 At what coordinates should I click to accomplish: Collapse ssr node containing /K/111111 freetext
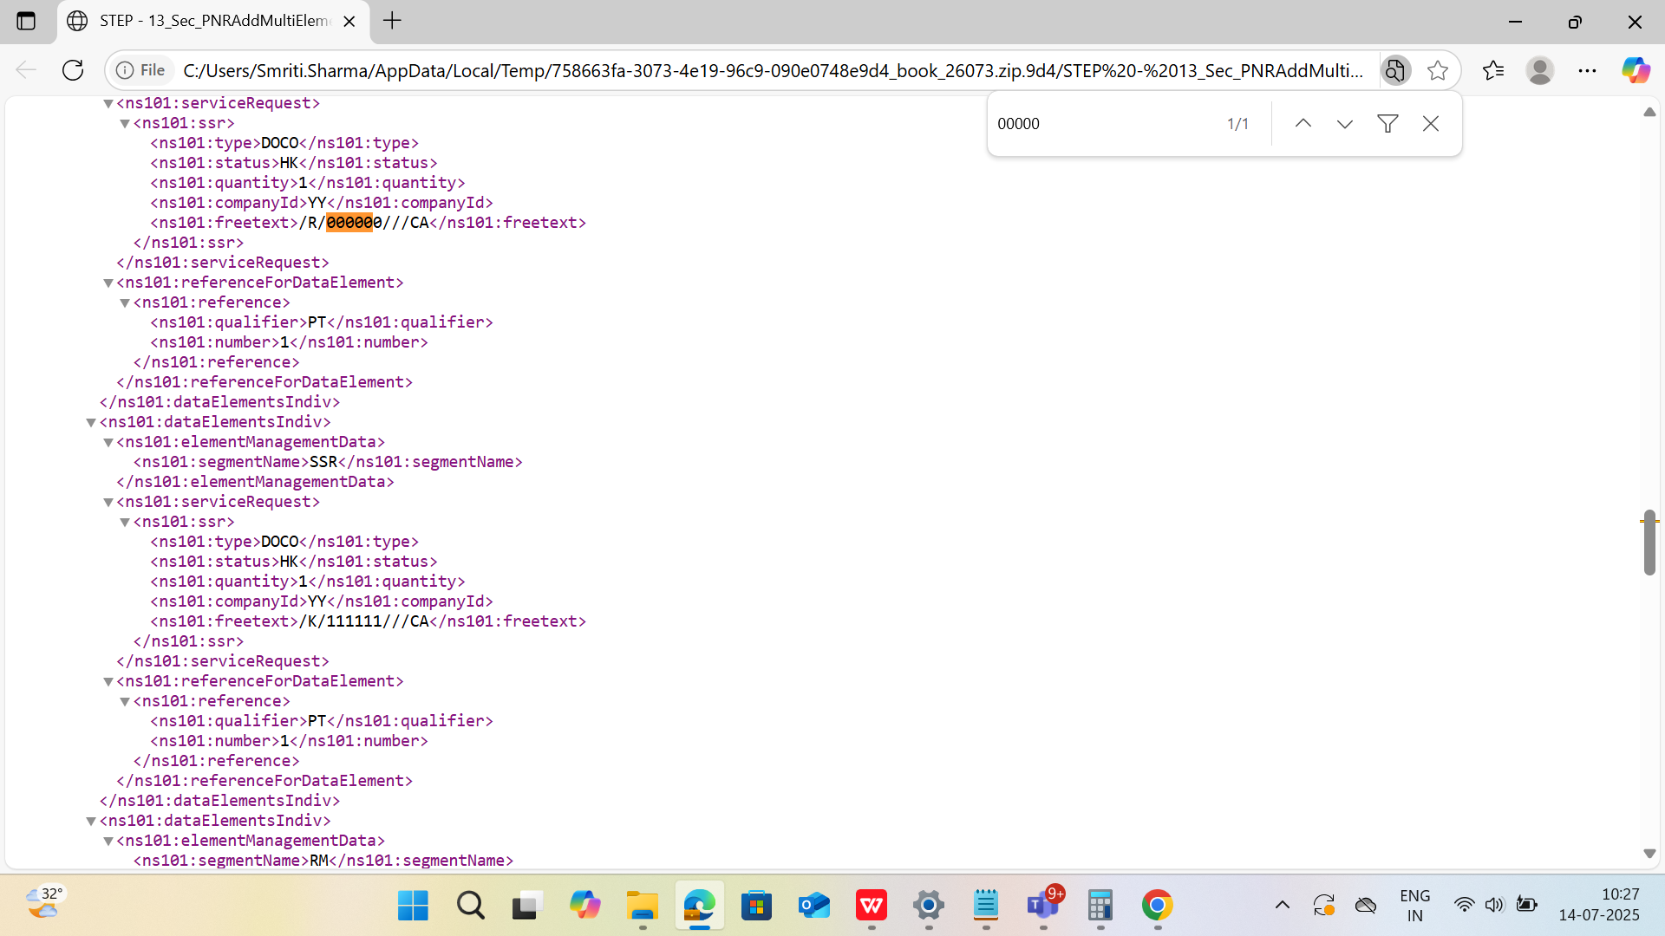125,523
